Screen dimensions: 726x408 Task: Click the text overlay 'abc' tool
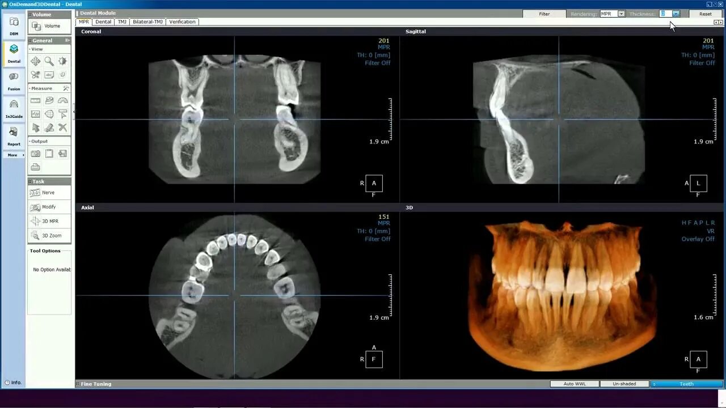[x=49, y=74]
